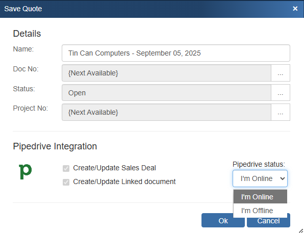Choose I'm Online from the status list
The image size is (304, 233).
point(260,197)
